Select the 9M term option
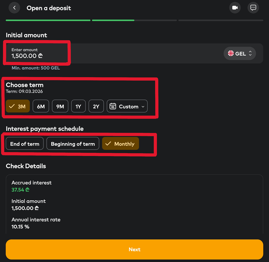 pyautogui.click(x=60, y=106)
